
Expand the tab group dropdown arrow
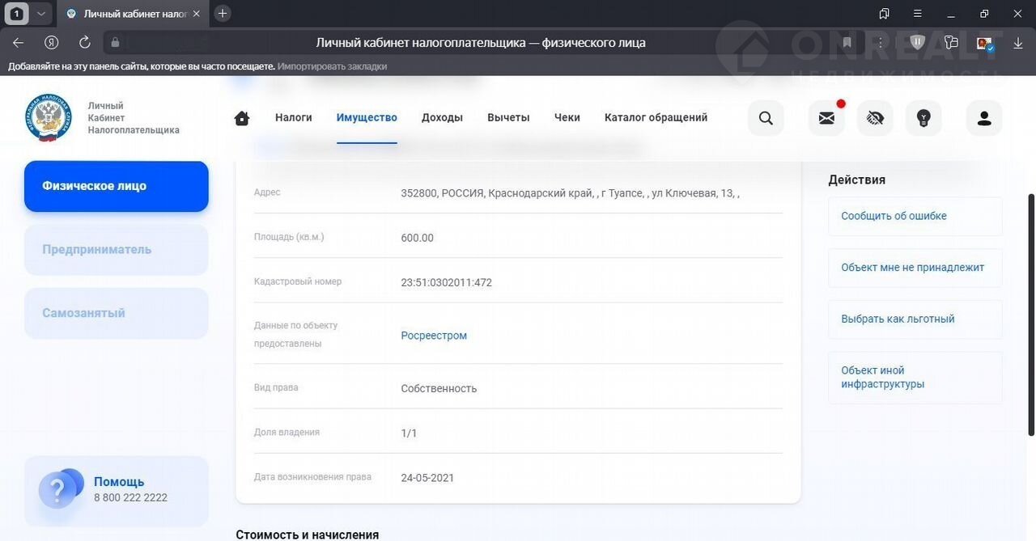click(x=41, y=14)
